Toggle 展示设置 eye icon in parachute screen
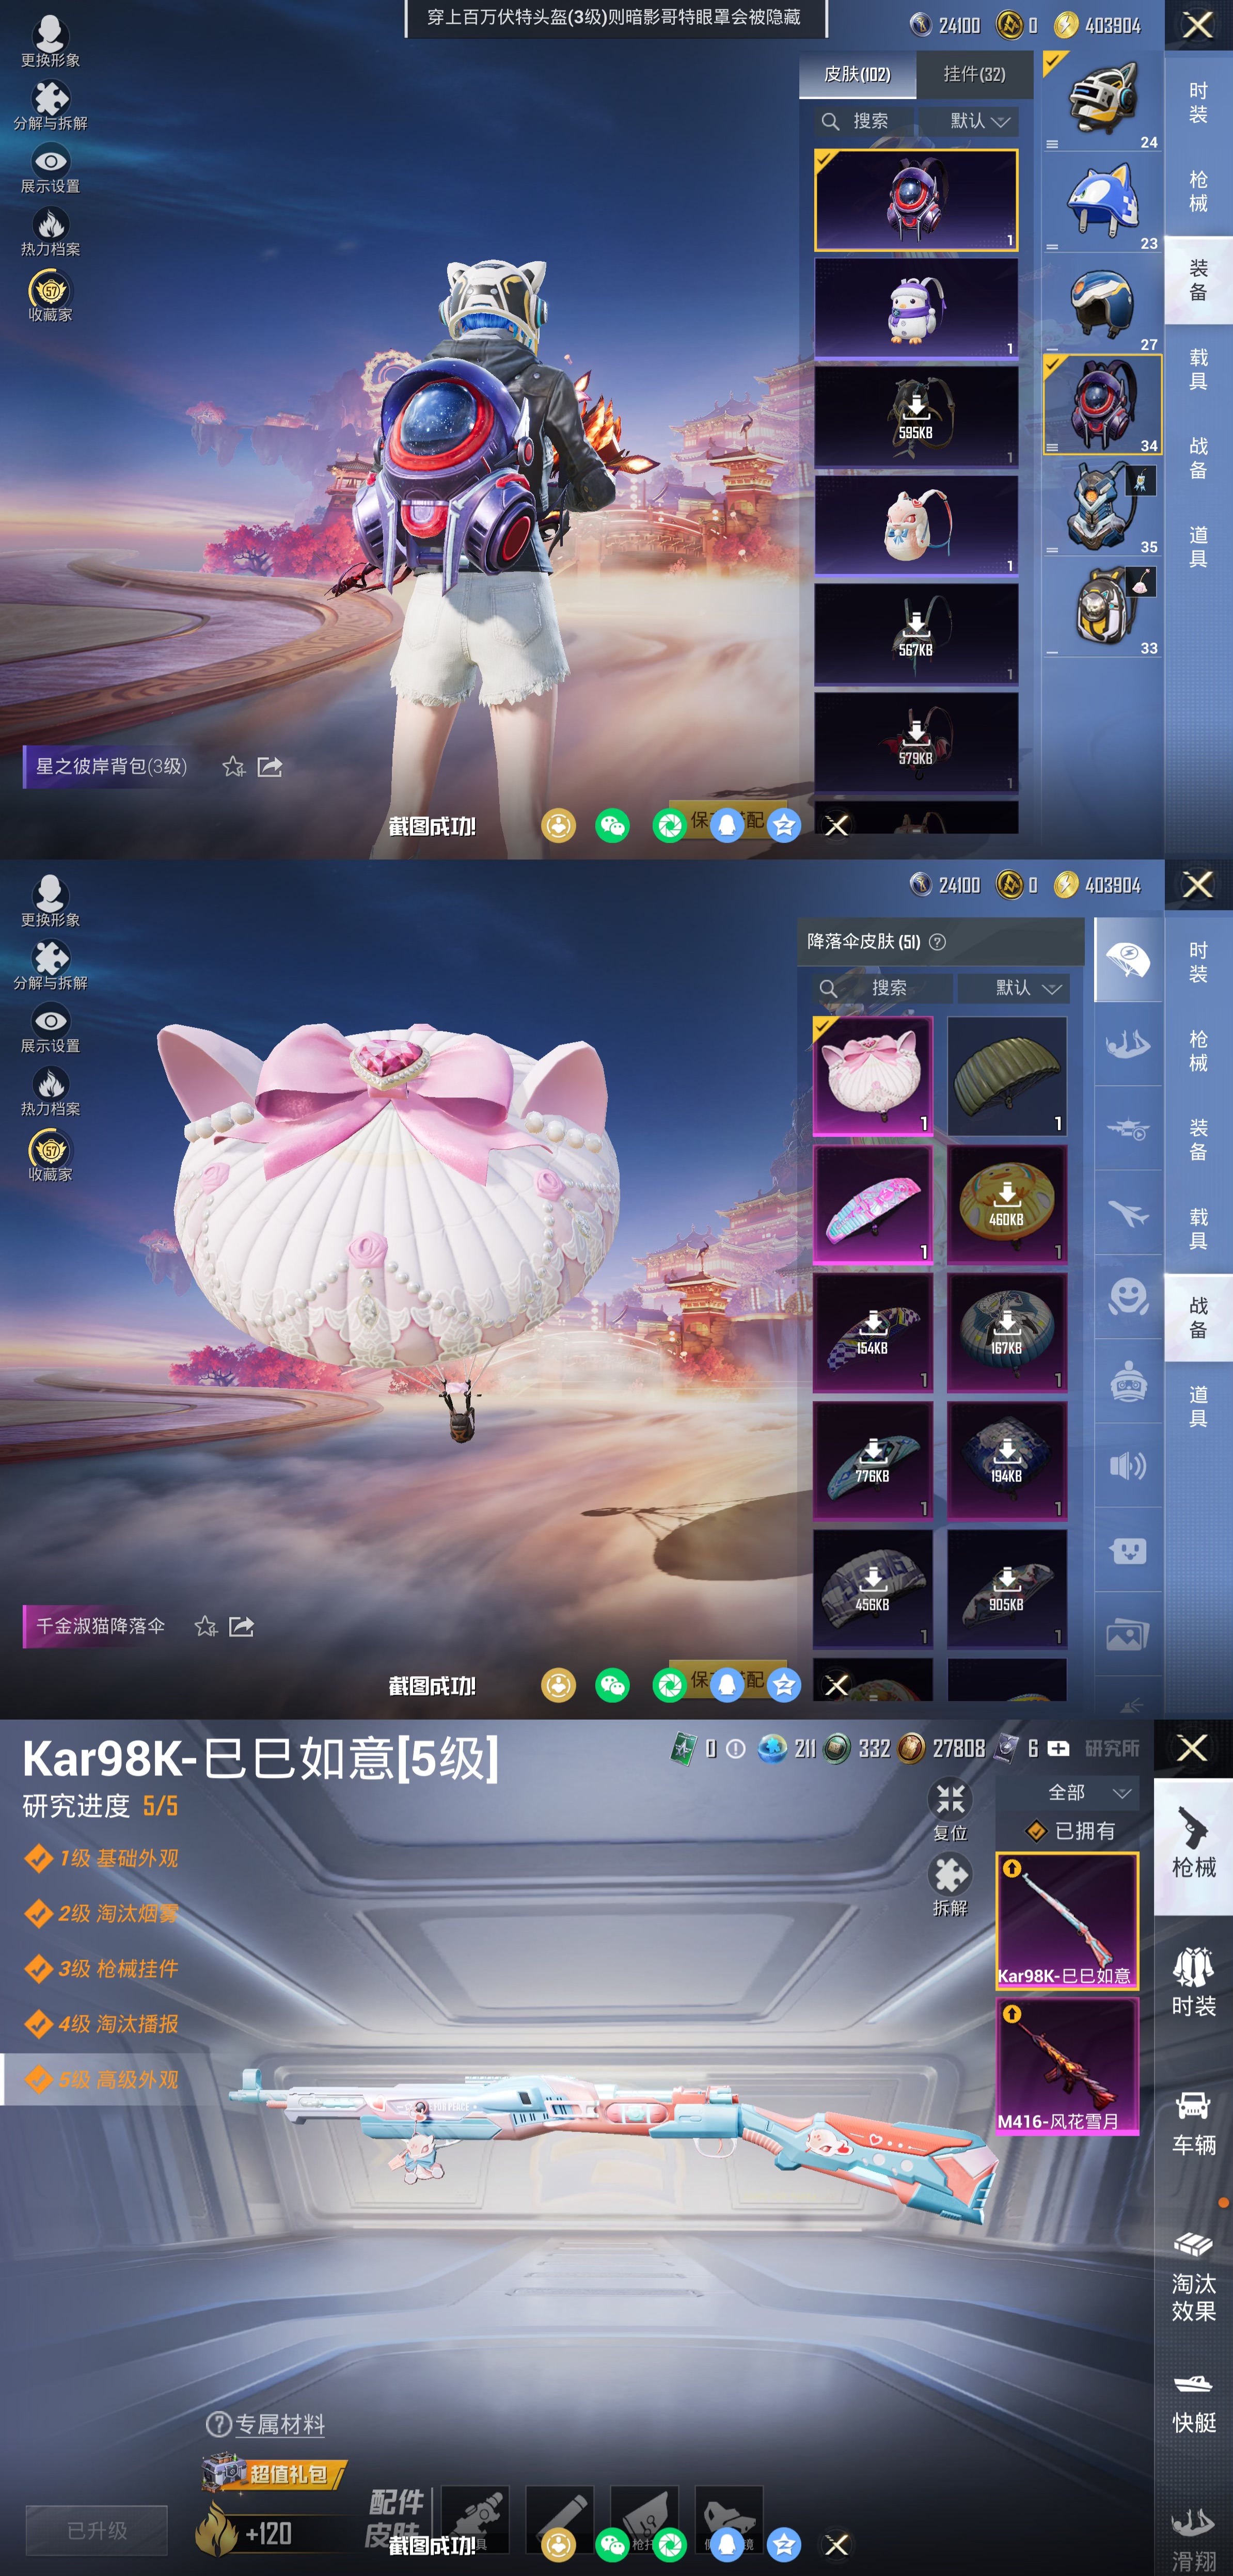This screenshot has width=1233, height=2576. coord(50,1021)
